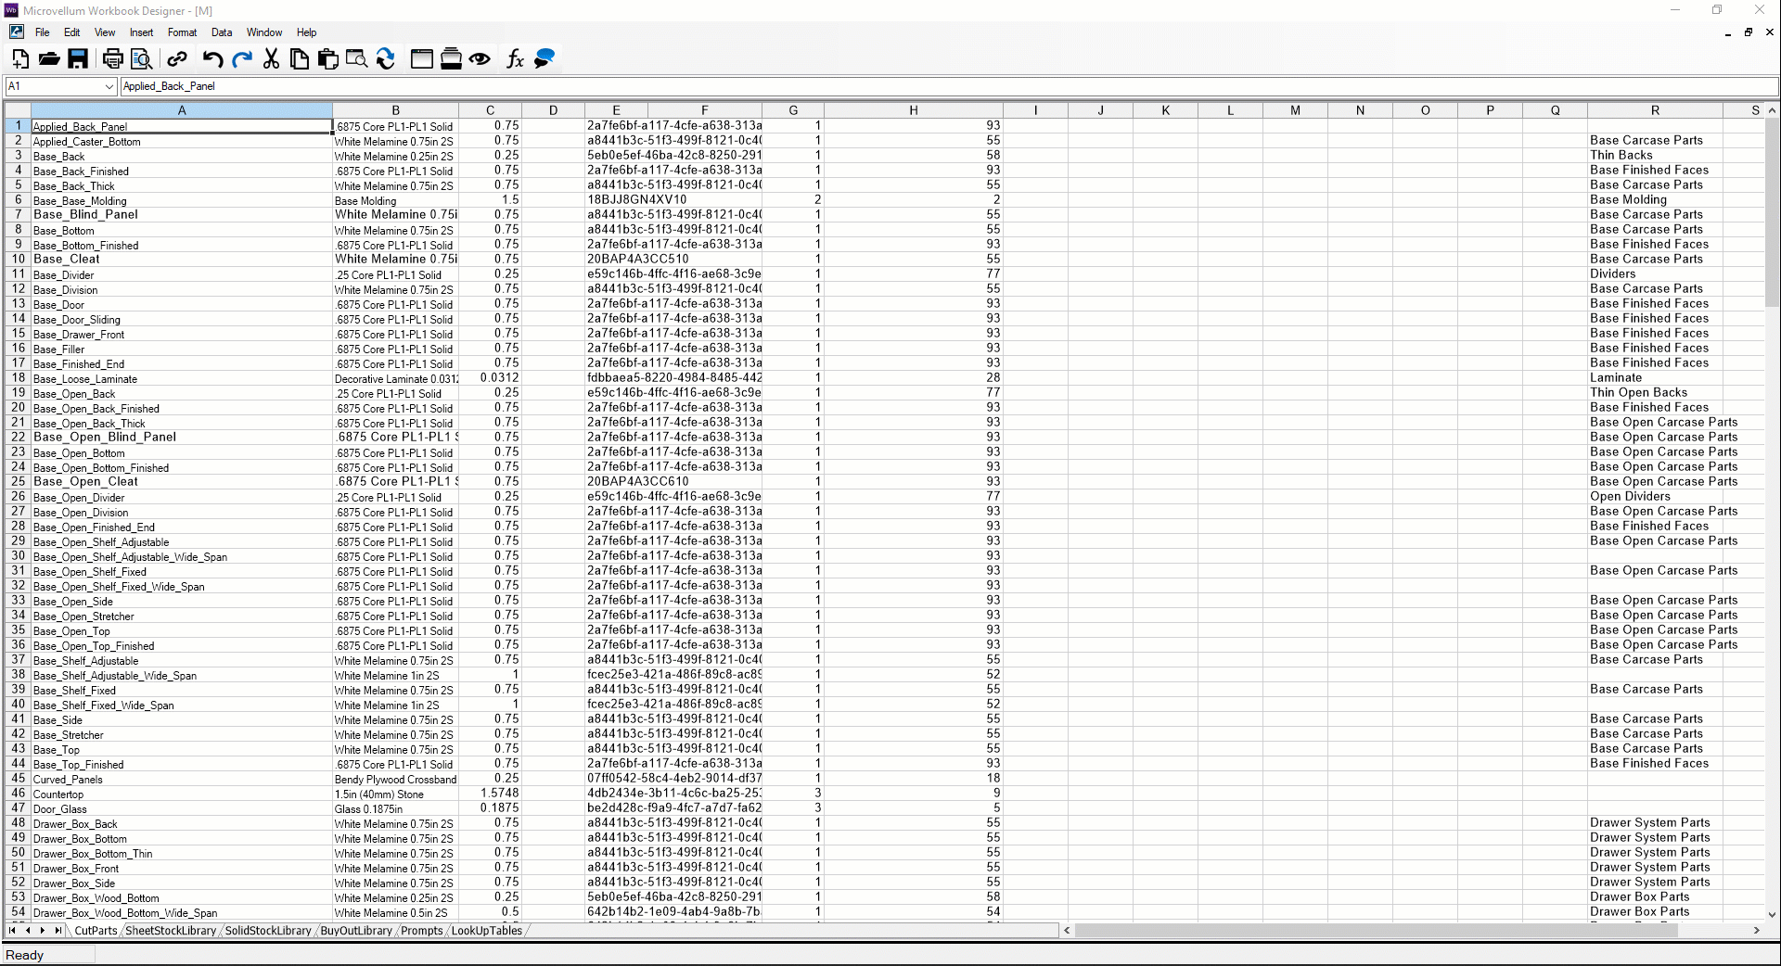Switch to the SheetStockLibrary sheet tab
The image size is (1781, 966).
[171, 931]
